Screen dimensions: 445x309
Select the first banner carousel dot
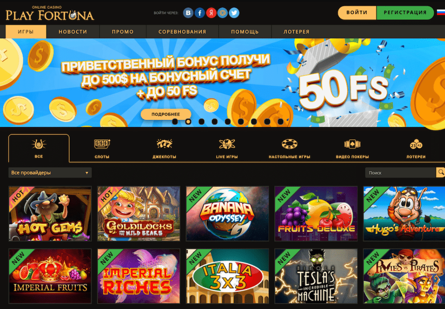[x=175, y=122]
